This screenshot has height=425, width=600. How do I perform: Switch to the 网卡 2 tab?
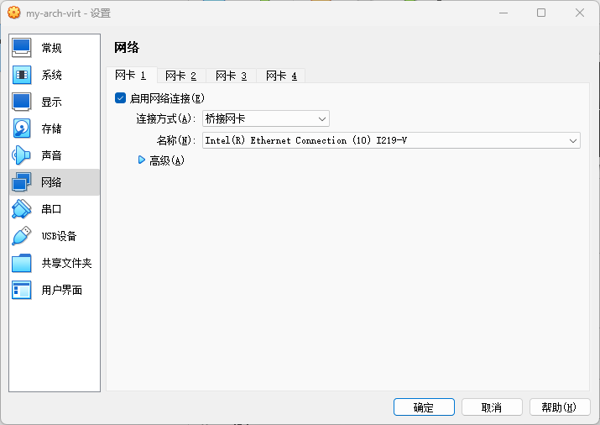point(180,76)
